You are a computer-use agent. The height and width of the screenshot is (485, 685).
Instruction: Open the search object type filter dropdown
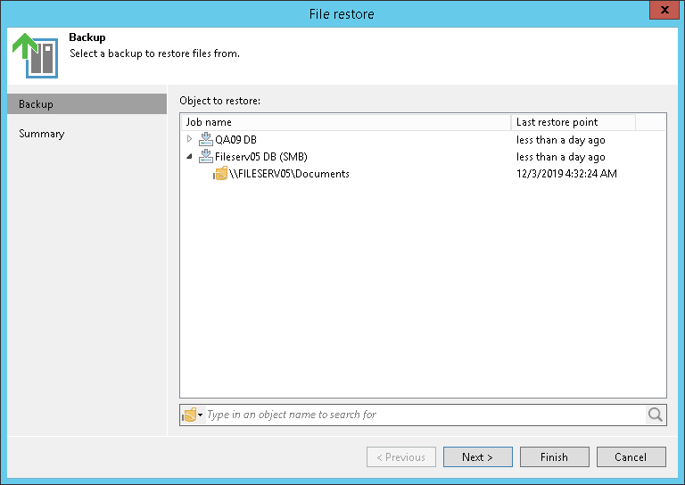tap(193, 415)
